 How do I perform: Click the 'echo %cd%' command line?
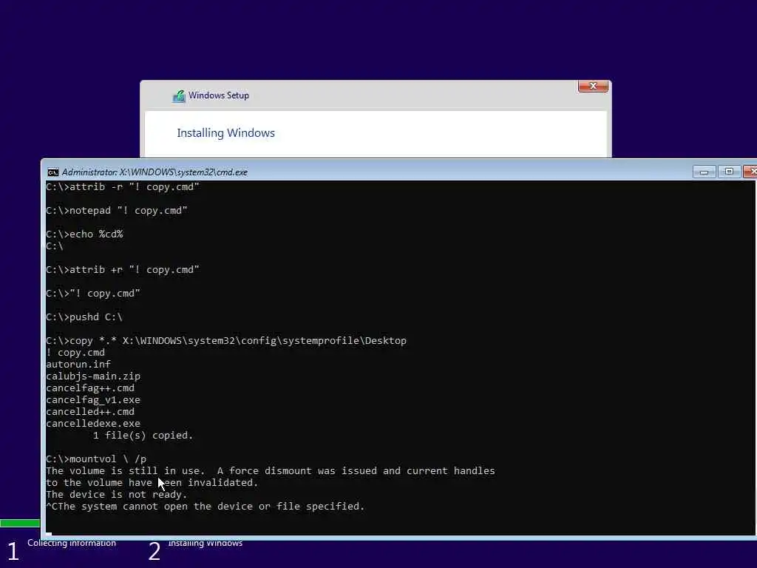[84, 234]
